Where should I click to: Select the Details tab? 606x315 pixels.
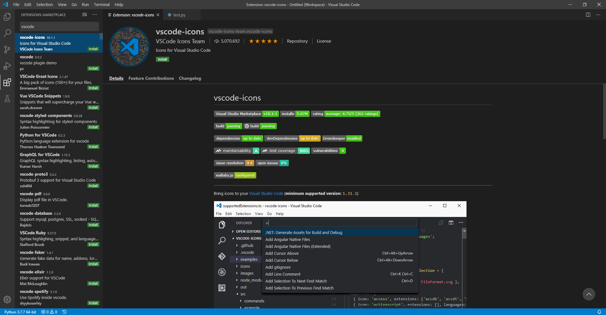point(116,78)
